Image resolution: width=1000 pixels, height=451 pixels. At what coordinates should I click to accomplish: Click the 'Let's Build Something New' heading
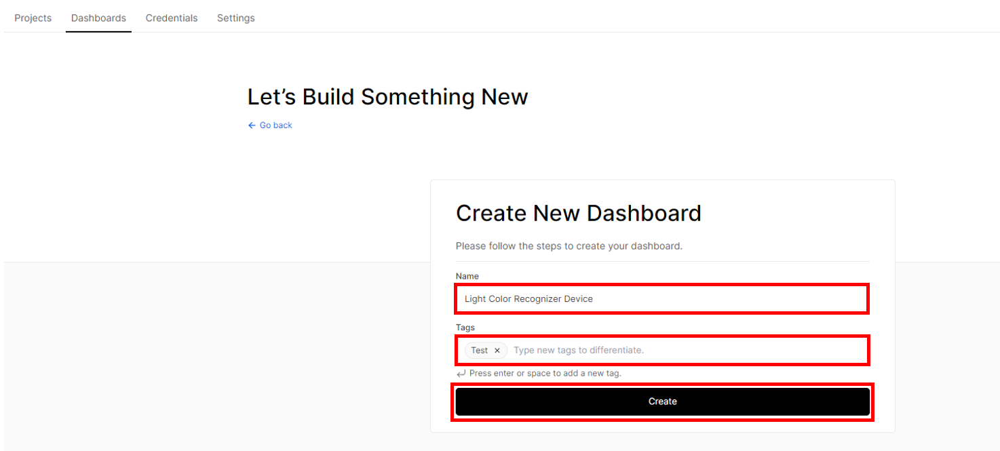387,97
